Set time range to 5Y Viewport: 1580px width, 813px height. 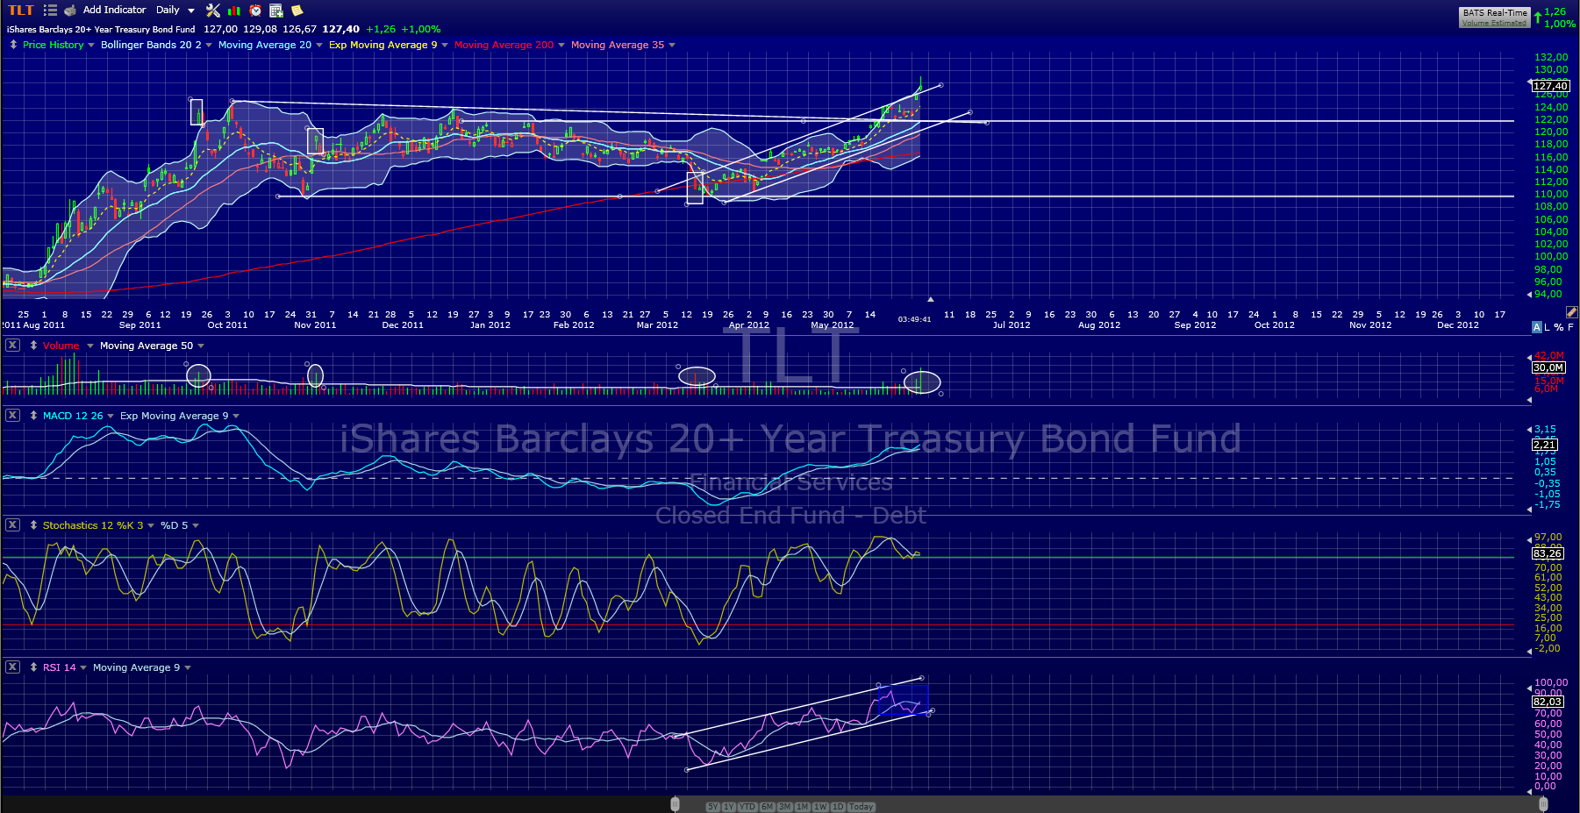tap(712, 807)
